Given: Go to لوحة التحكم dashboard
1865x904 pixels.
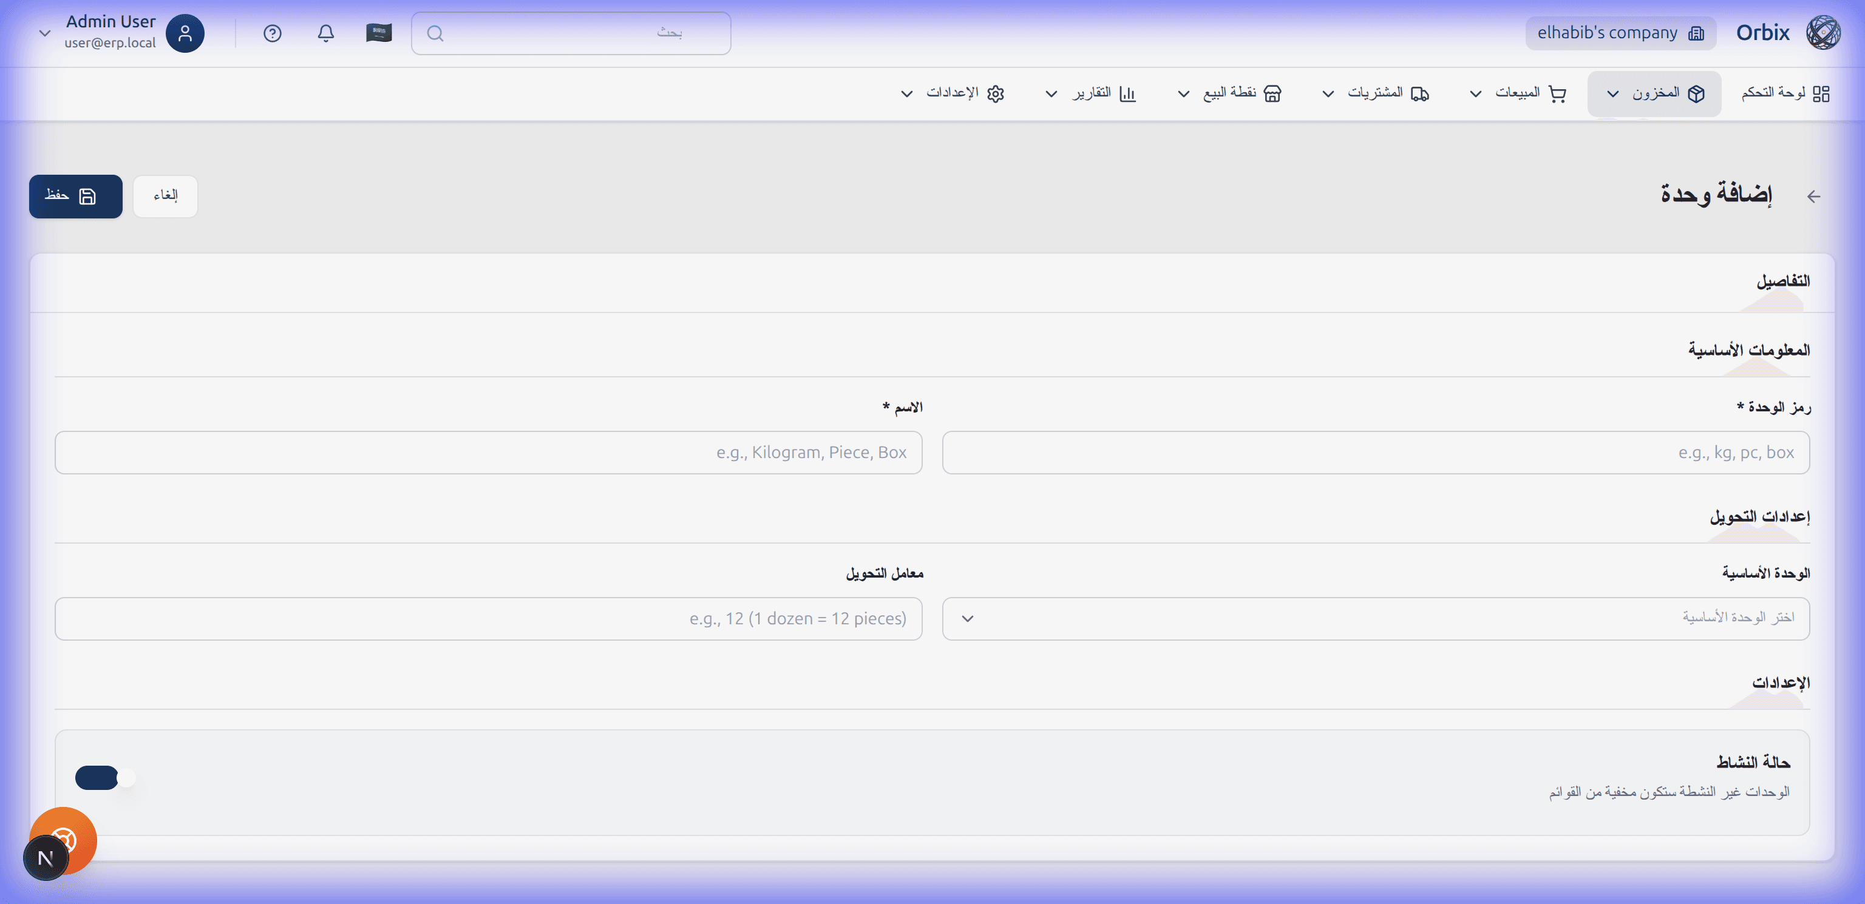Looking at the screenshot, I should tap(1785, 93).
